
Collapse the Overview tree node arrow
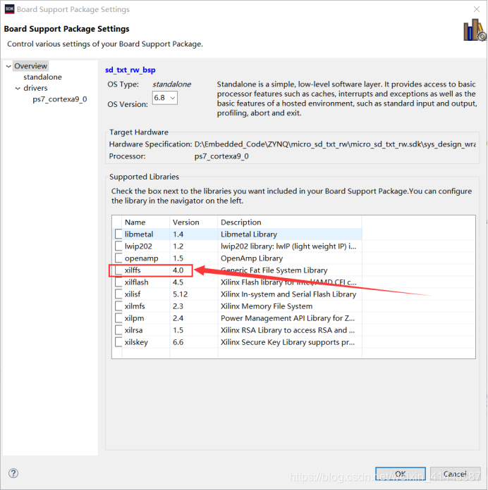coord(8,66)
